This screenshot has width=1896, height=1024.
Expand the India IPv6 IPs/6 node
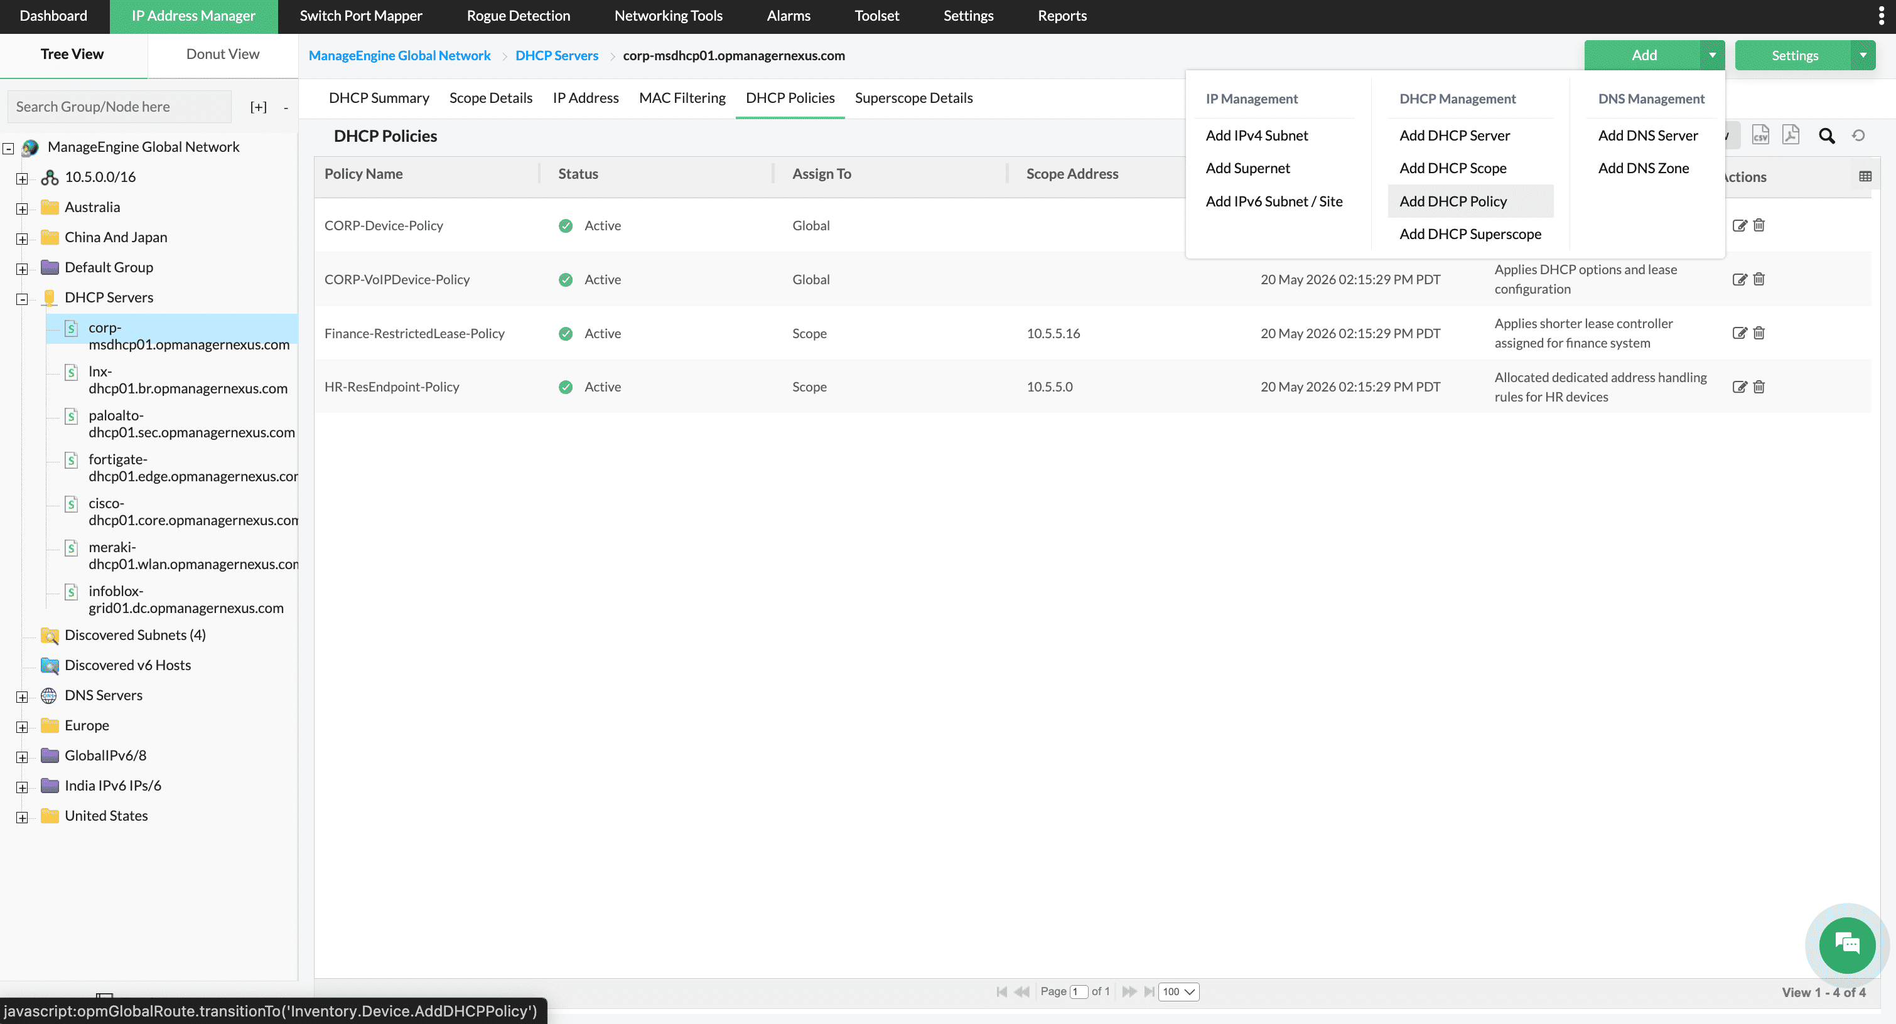pos(22,787)
